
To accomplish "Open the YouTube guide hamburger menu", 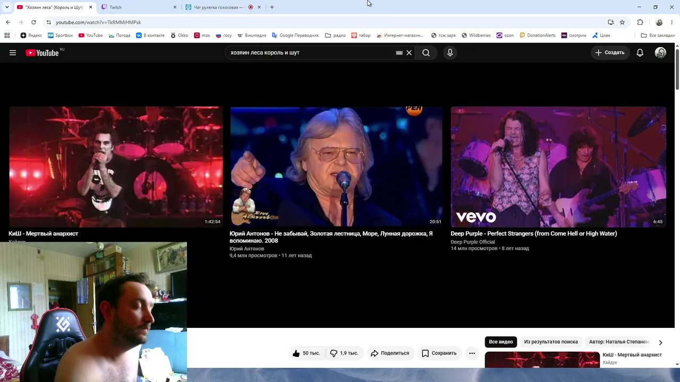I will pos(13,53).
